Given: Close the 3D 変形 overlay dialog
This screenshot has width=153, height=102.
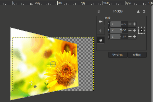Looking at the screenshot, I should coord(144,12).
